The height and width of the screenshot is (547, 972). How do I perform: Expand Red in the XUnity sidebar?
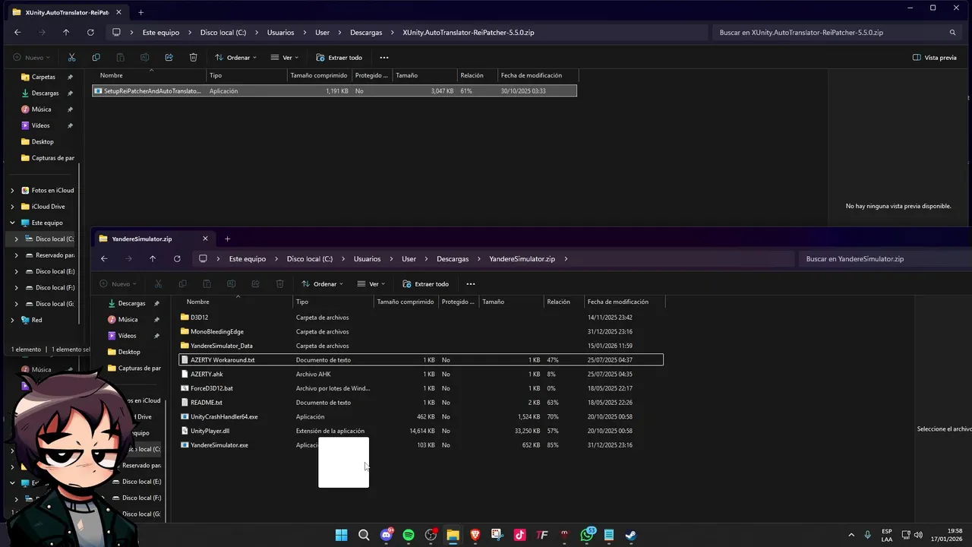tap(12, 320)
